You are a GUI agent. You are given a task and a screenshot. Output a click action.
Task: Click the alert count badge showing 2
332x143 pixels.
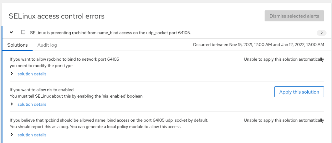click(x=321, y=33)
